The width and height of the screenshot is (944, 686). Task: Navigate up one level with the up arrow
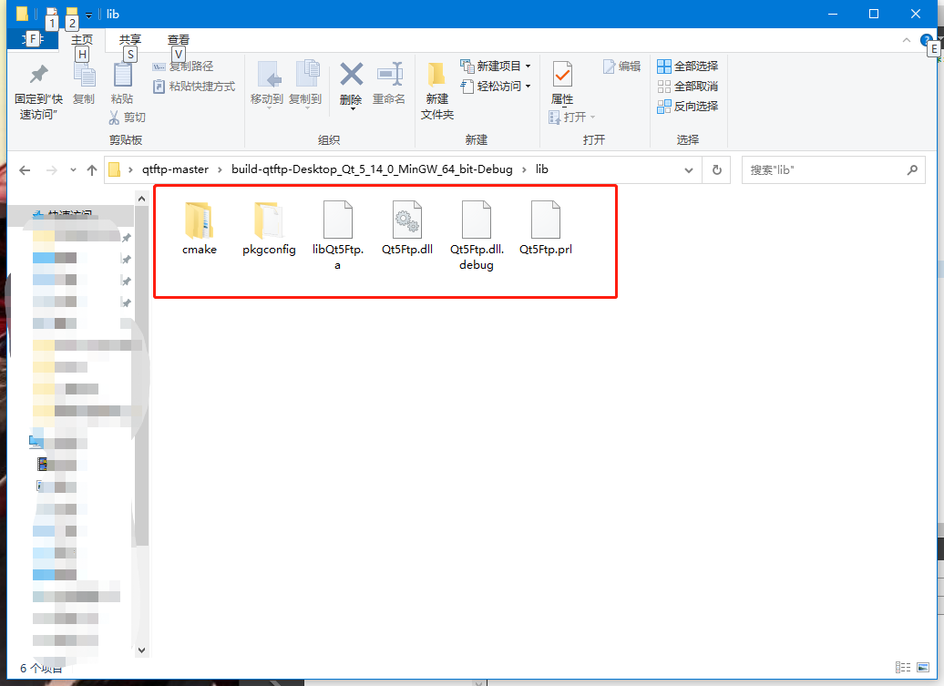[x=93, y=169]
